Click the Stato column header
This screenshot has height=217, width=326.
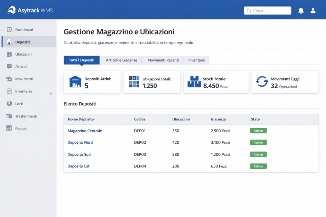tap(255, 119)
